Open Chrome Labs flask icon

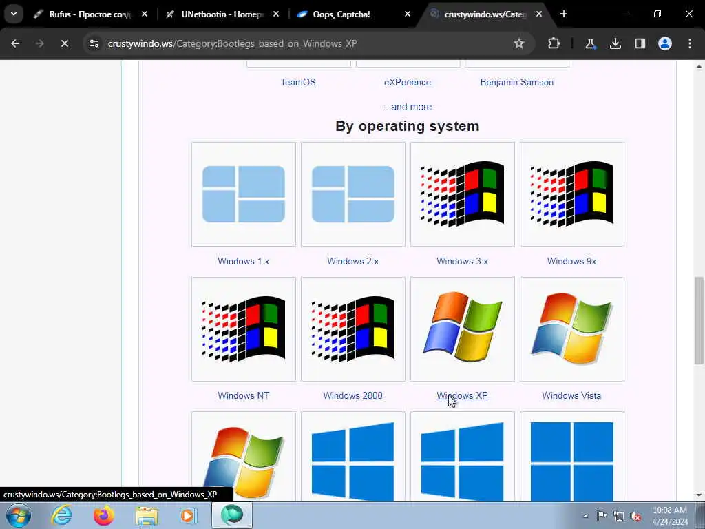[590, 43]
